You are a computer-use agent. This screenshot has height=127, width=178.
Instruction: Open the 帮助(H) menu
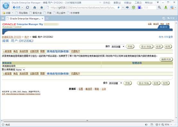[149, 3]
